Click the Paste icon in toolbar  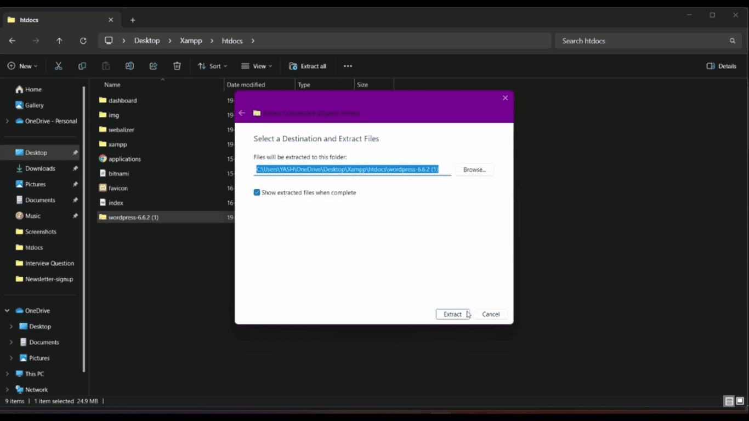(x=106, y=66)
